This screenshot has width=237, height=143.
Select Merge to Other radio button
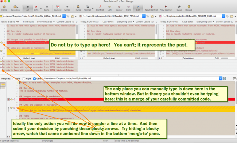click(x=34, y=78)
